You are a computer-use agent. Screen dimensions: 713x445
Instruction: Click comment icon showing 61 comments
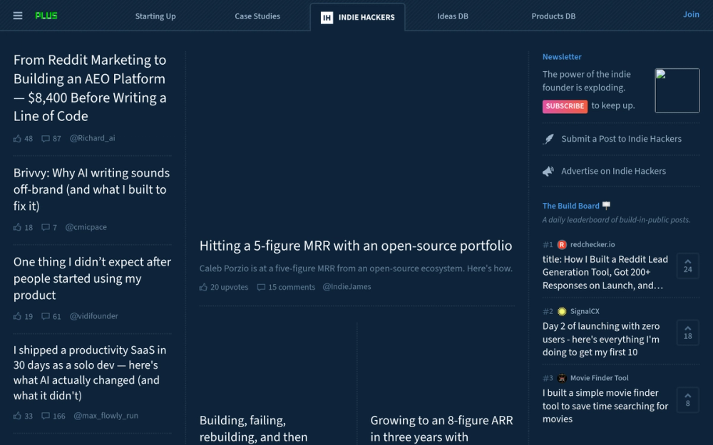point(46,316)
